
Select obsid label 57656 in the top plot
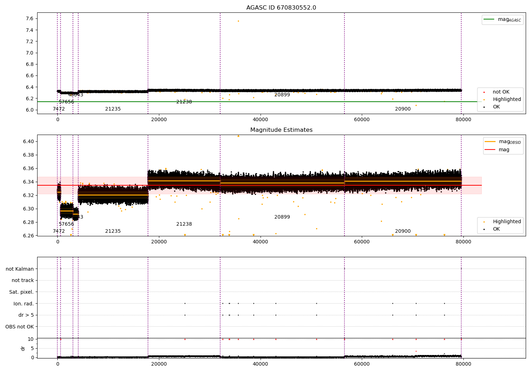tap(67, 102)
